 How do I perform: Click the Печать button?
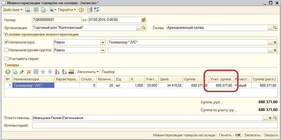click(x=225, y=135)
